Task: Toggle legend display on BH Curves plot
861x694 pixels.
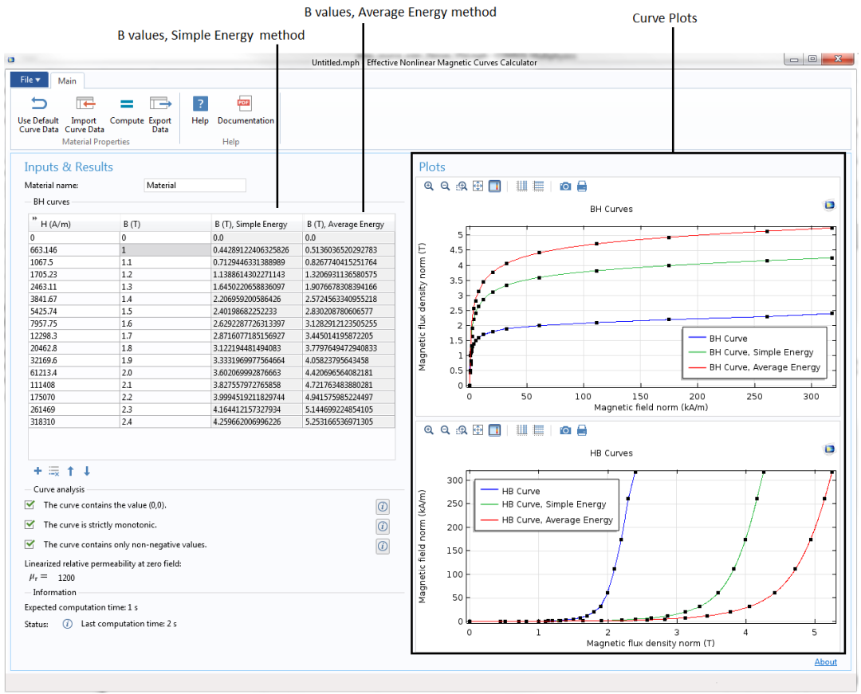Action: click(495, 186)
